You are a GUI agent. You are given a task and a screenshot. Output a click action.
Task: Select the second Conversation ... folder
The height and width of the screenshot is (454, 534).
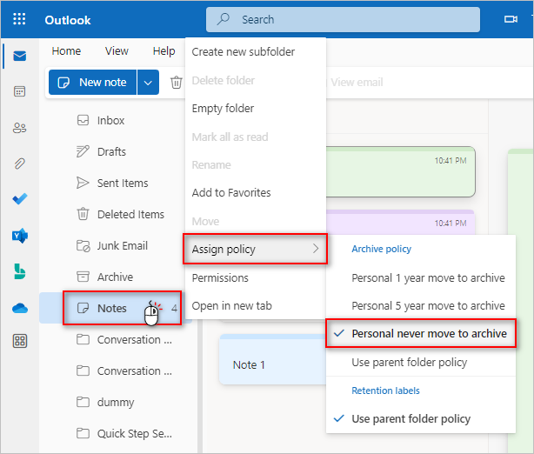tap(116, 371)
